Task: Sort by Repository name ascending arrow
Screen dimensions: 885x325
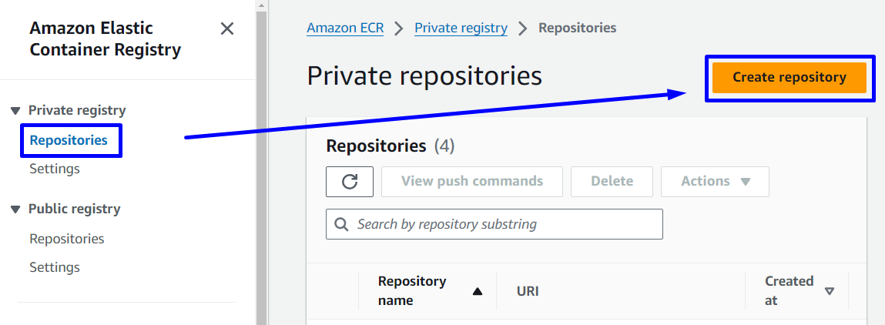Action: (x=478, y=291)
